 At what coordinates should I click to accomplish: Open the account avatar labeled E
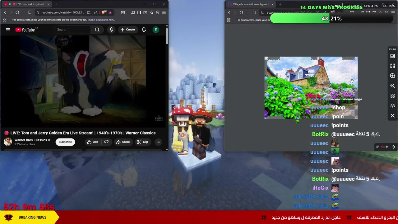pos(156,30)
